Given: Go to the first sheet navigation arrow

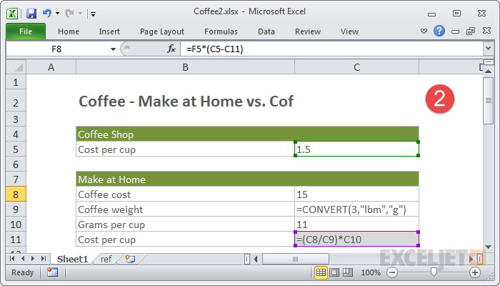Looking at the screenshot, I should point(12,259).
